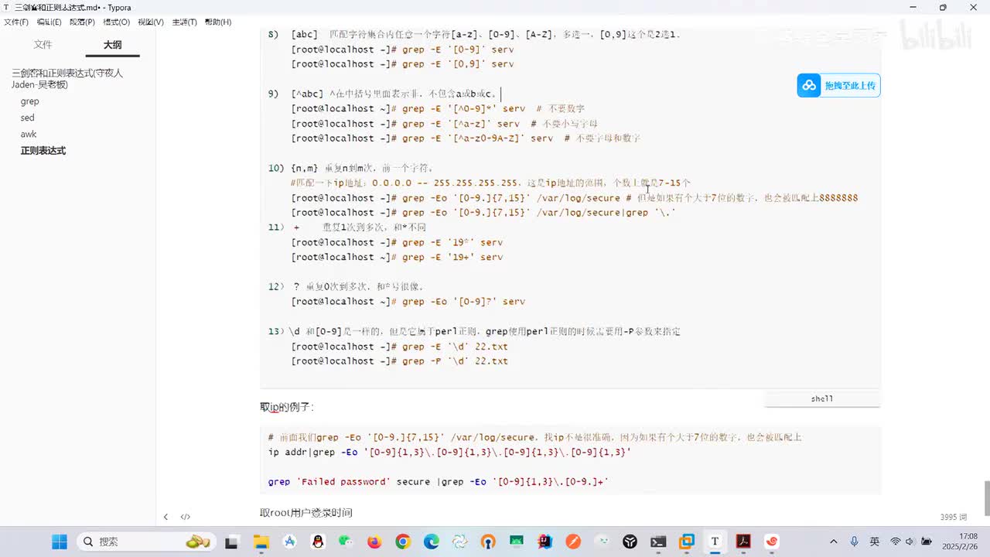Launch Firefox from the taskbar
Viewport: 990px width, 557px height.
(x=374, y=542)
